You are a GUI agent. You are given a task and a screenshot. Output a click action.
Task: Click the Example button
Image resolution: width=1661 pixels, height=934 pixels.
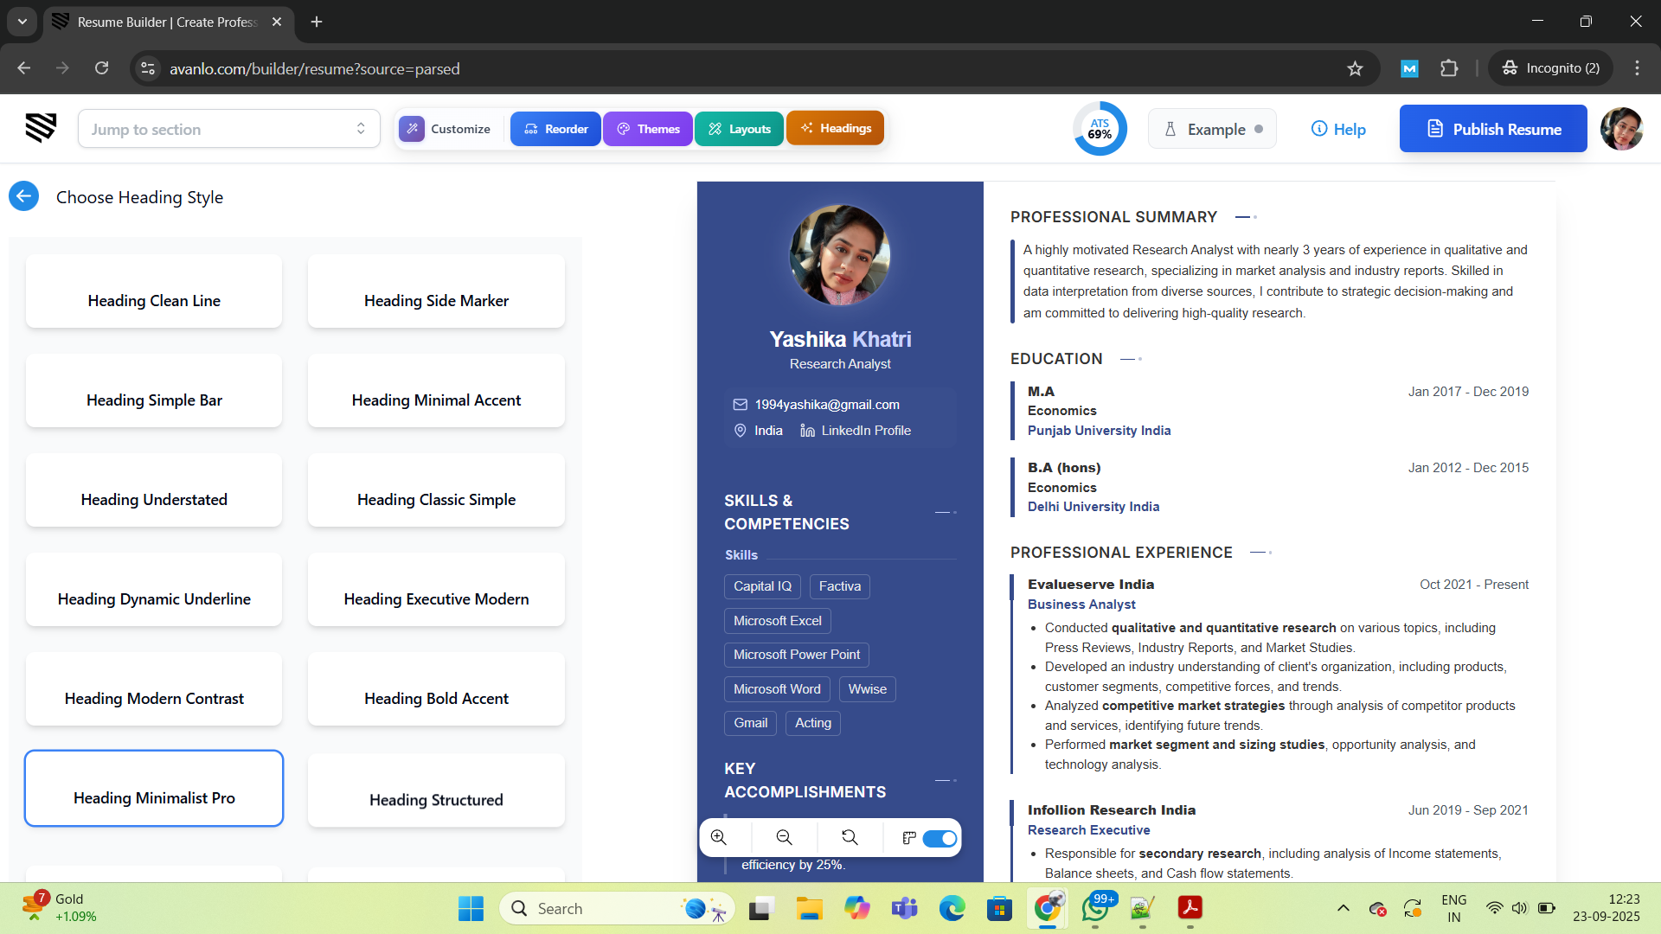coord(1212,129)
